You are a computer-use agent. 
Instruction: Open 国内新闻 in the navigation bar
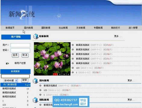click(x=28, y=28)
